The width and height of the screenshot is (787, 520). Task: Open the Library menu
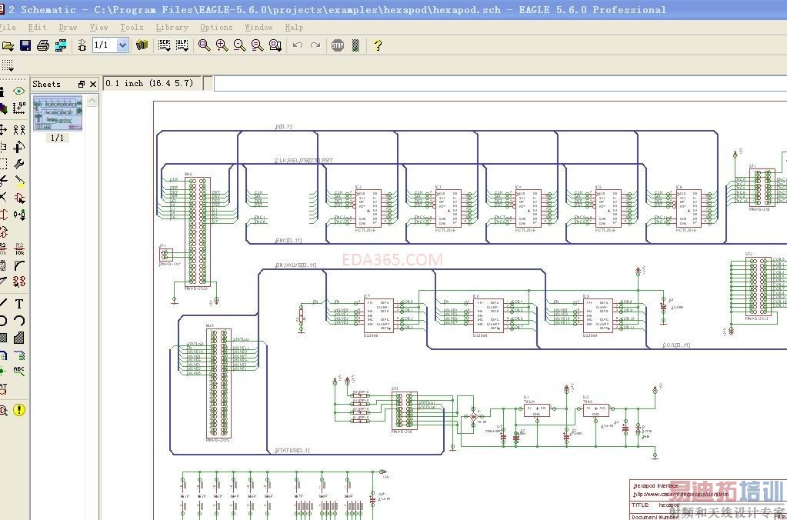tap(172, 27)
